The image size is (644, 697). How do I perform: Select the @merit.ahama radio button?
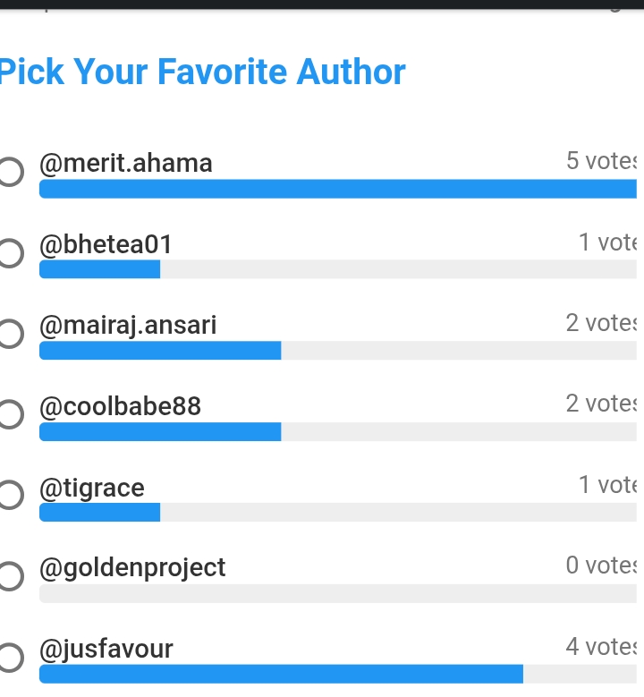pyautogui.click(x=9, y=172)
